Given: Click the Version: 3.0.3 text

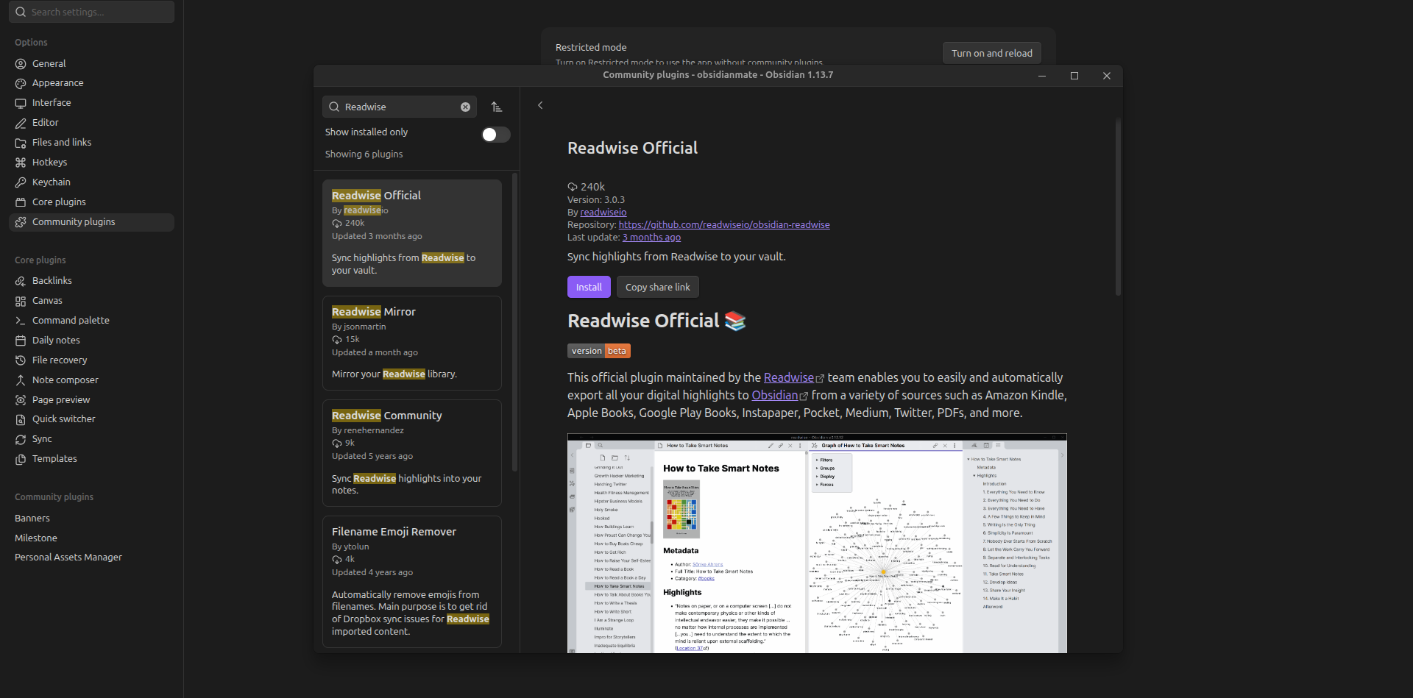Looking at the screenshot, I should 596,200.
